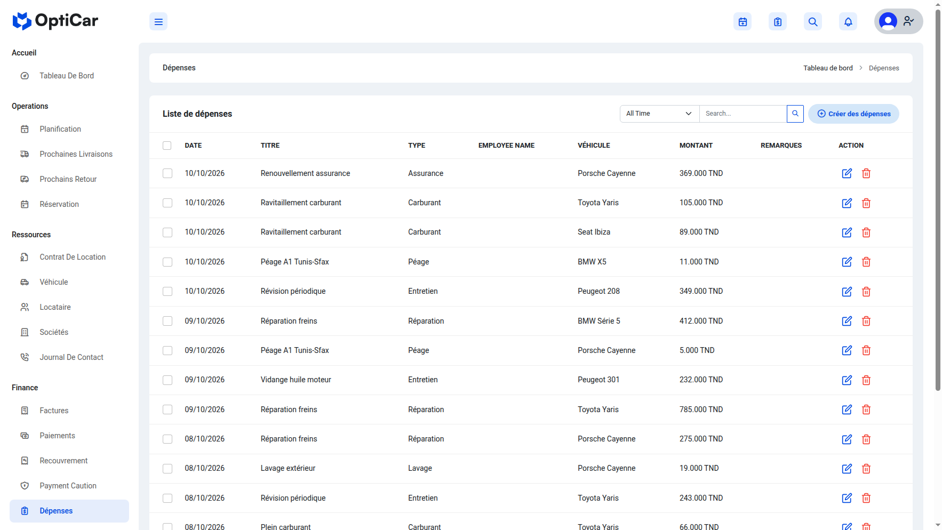Check the select-all checkbox in table header
The height and width of the screenshot is (530, 942).
tap(167, 146)
